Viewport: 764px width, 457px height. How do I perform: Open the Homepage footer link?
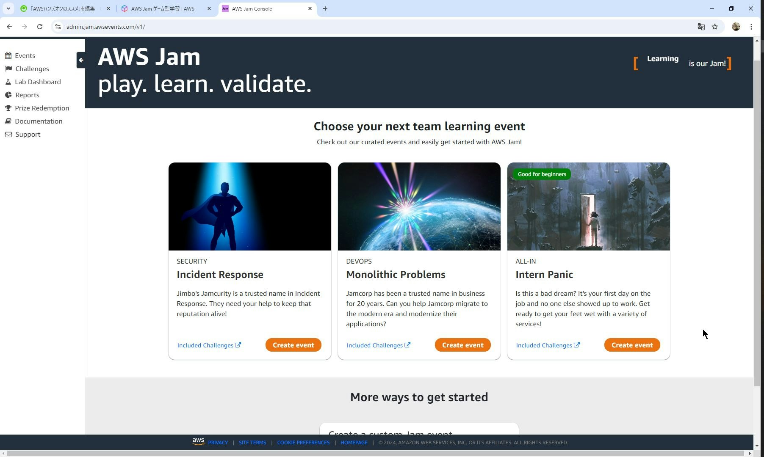click(354, 442)
